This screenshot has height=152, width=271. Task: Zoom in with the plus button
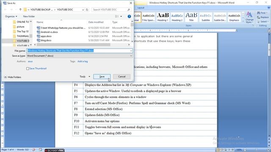[268, 150]
